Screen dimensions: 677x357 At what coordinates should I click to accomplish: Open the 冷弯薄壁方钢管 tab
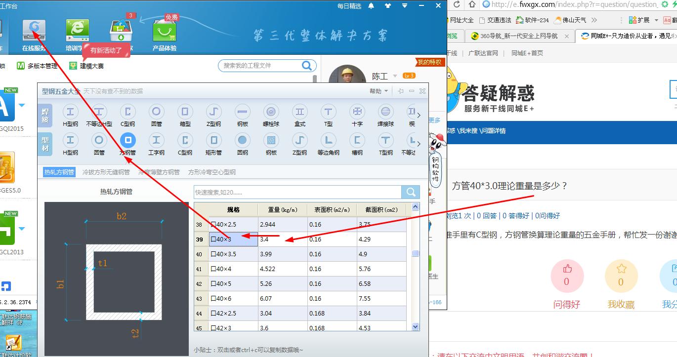(159, 172)
